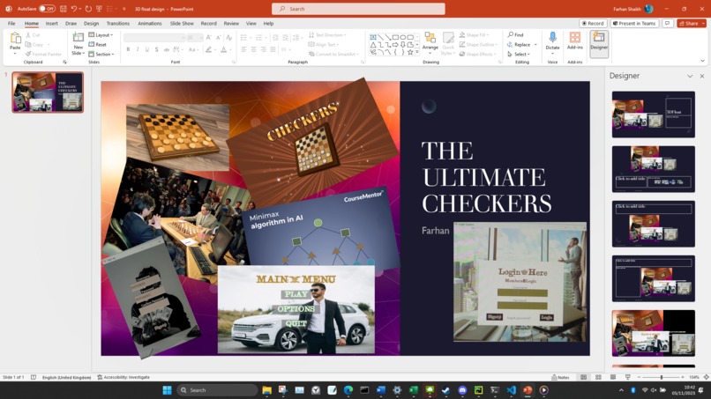Open the Select dropdown

pyautogui.click(x=519, y=54)
